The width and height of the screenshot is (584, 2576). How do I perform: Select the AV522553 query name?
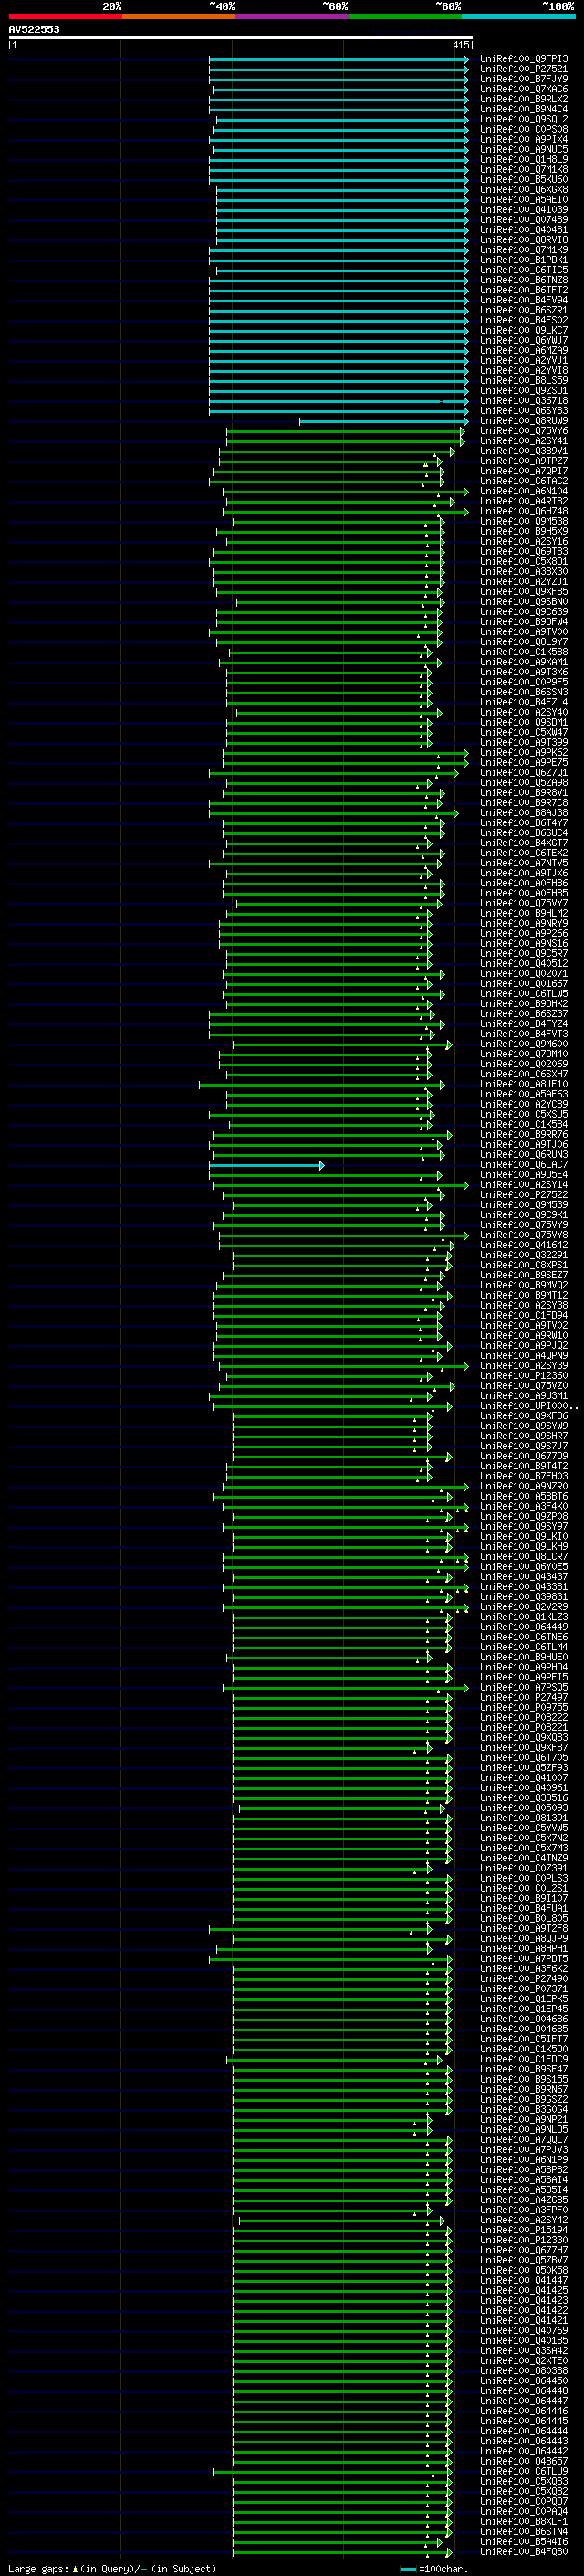[34, 29]
